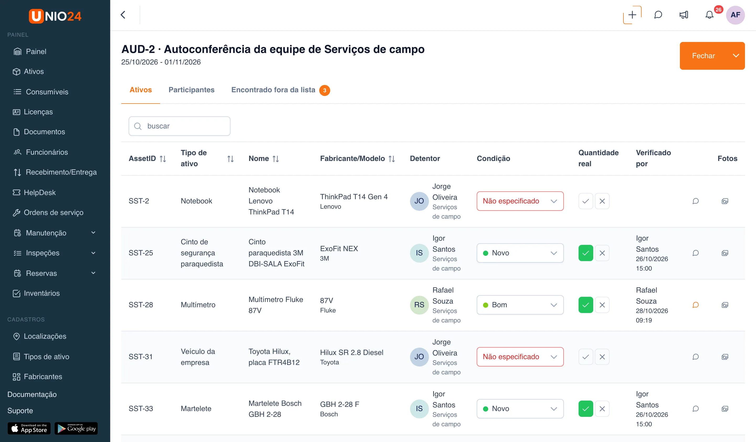Open the notifications bell
The image size is (756, 442).
tap(710, 15)
